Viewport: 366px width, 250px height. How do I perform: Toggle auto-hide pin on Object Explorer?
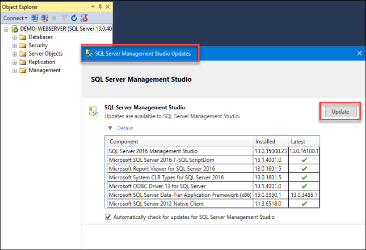coord(100,7)
